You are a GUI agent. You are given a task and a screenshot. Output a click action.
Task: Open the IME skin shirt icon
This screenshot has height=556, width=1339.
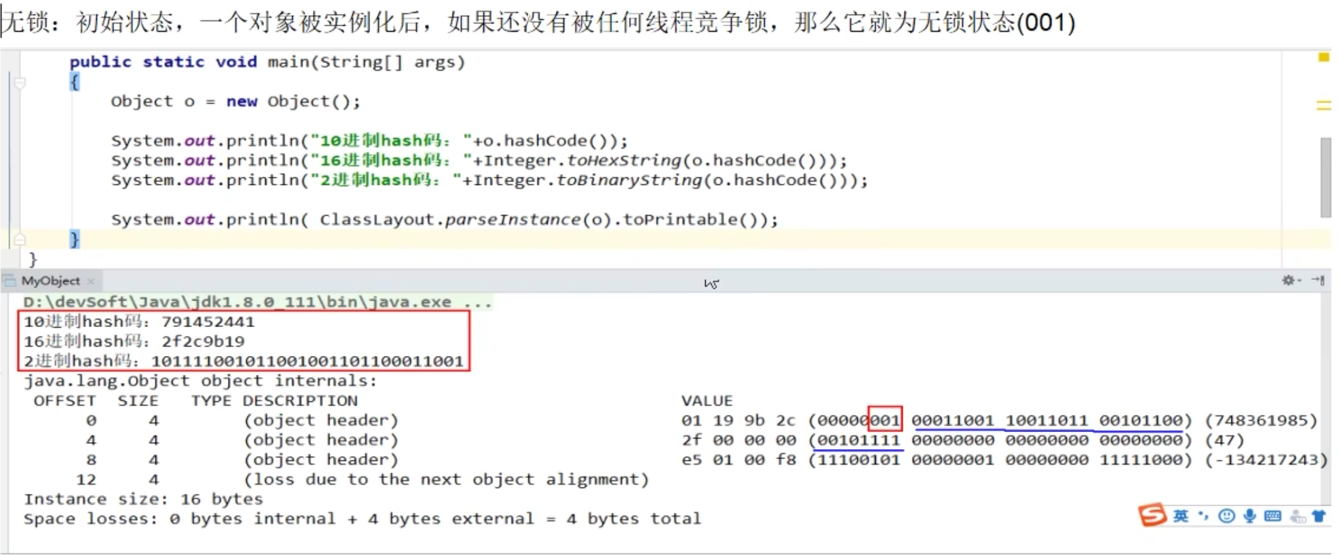tap(1319, 516)
